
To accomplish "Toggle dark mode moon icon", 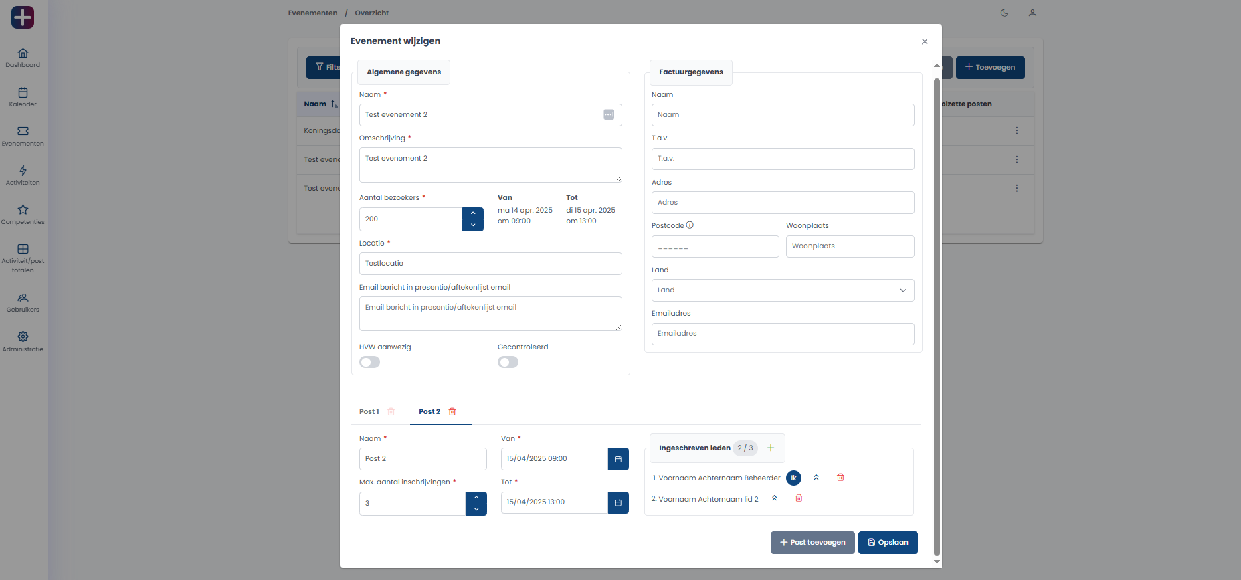I will [x=1004, y=13].
